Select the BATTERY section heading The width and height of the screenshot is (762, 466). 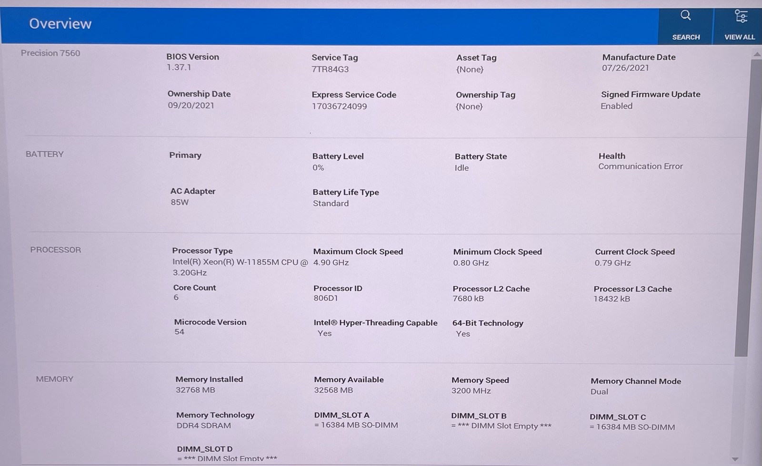point(44,154)
